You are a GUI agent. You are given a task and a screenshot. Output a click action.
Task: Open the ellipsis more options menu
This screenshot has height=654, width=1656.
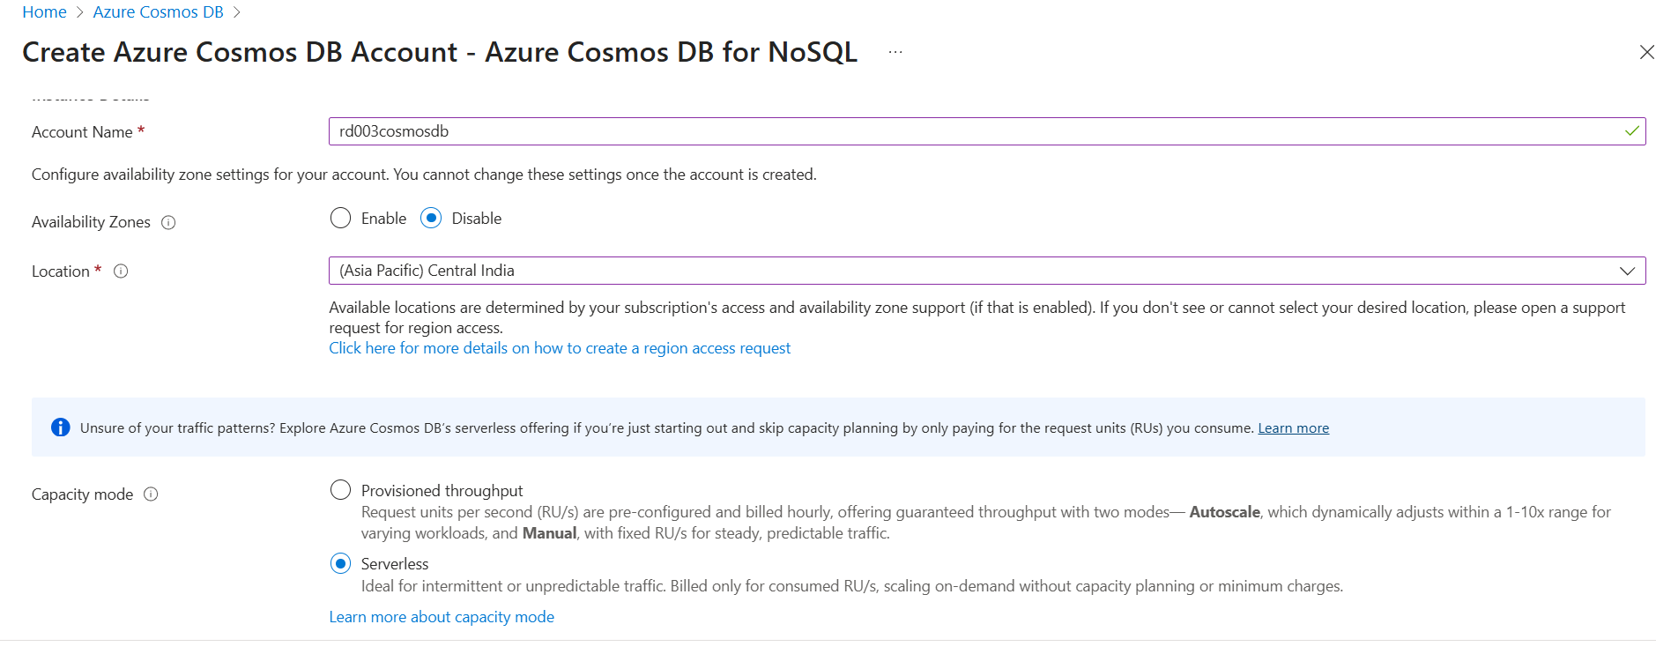click(895, 53)
